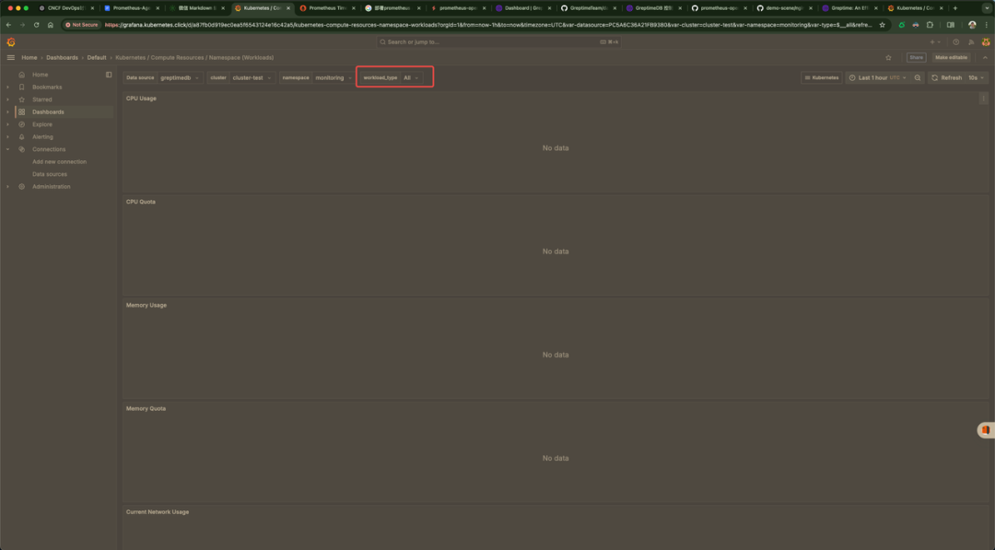Click the Home house icon in sidebar
Screen dimensions: 995x550
coord(21,75)
